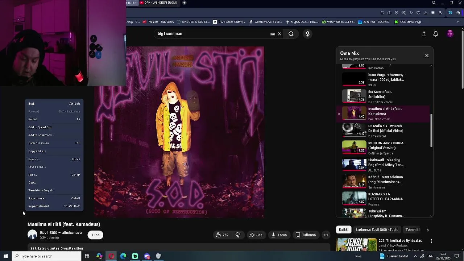
Task: Play Da Mafia 6ix - Where's Da Bud
Action: (384, 130)
